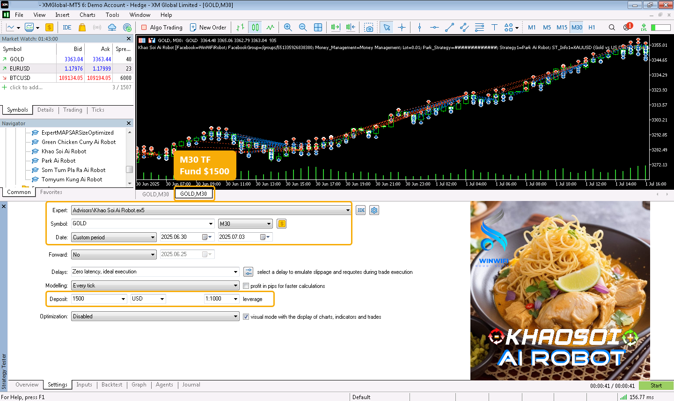
Task: Select Park Ai Robot in Navigator
Action: click(x=58, y=161)
